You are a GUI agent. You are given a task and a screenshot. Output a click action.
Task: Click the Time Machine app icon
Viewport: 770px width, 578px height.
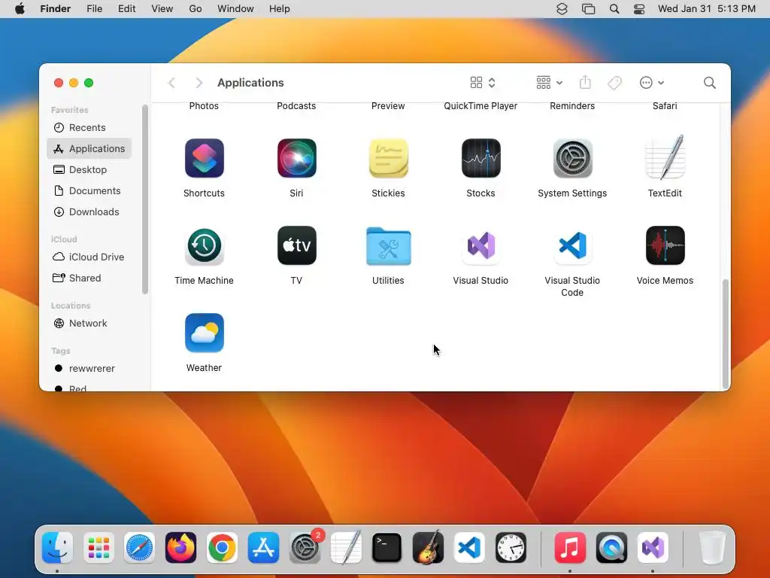click(x=205, y=246)
